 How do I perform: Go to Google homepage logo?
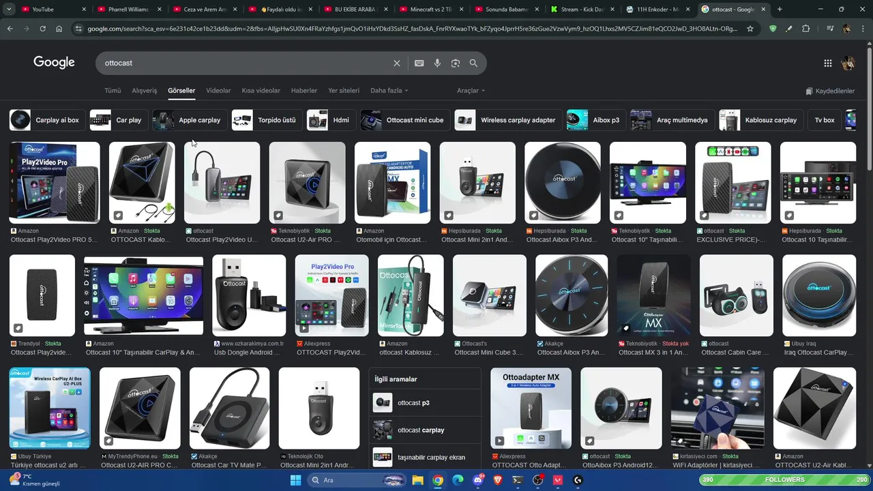(x=54, y=62)
